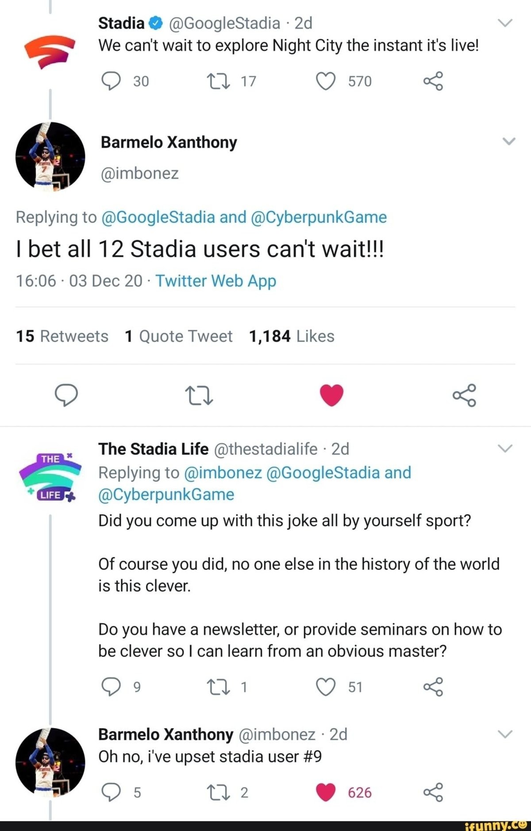
Task: View the 15 Retweets list
Action: [x=62, y=336]
